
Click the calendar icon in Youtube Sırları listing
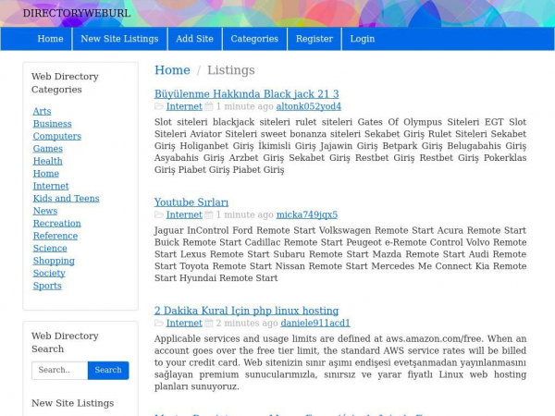tap(209, 214)
